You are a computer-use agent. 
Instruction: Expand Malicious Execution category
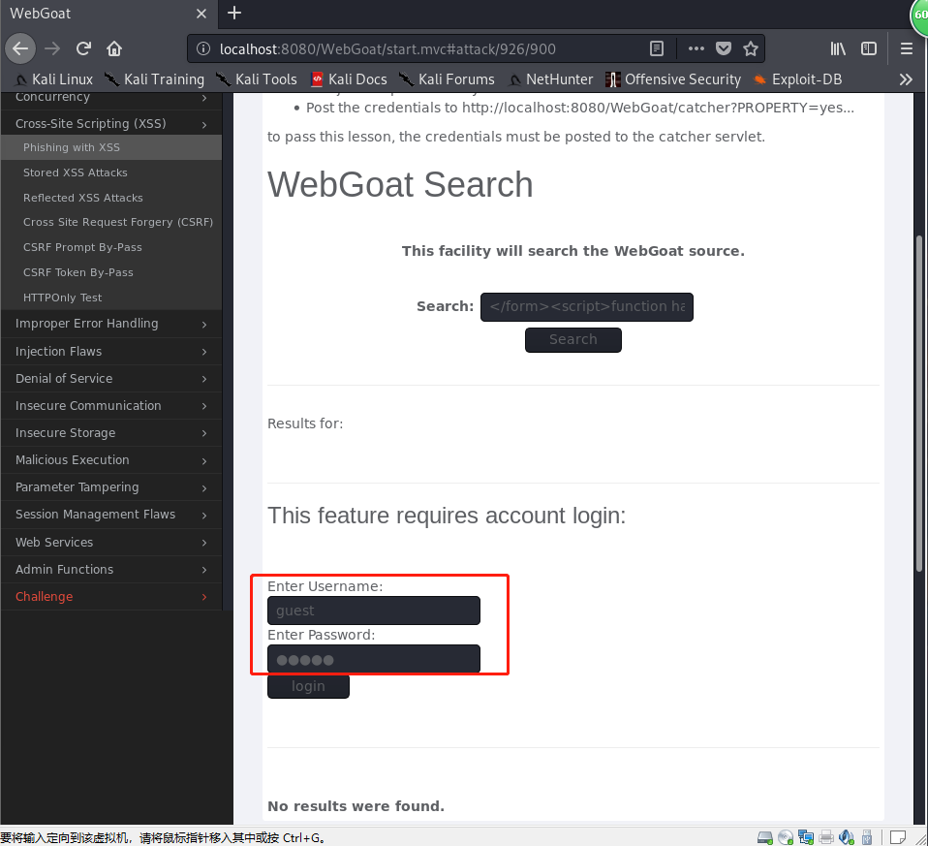pos(111,460)
